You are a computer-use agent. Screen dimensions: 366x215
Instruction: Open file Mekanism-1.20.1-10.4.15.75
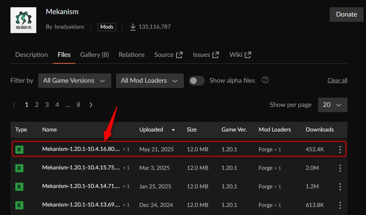[81, 167]
